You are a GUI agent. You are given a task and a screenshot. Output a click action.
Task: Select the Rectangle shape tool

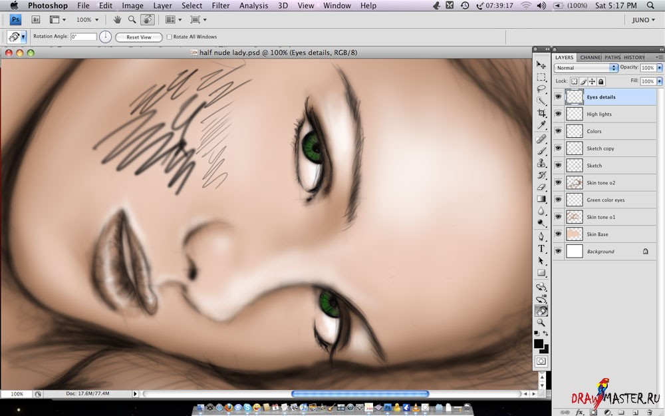541,272
